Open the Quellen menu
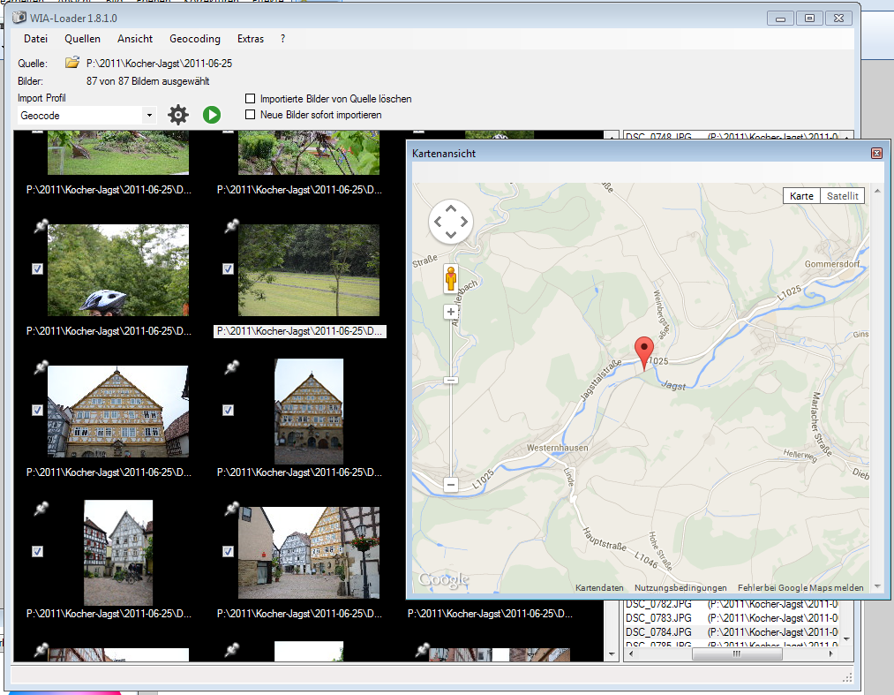Viewport: 894px width, 695px height. 82,39
